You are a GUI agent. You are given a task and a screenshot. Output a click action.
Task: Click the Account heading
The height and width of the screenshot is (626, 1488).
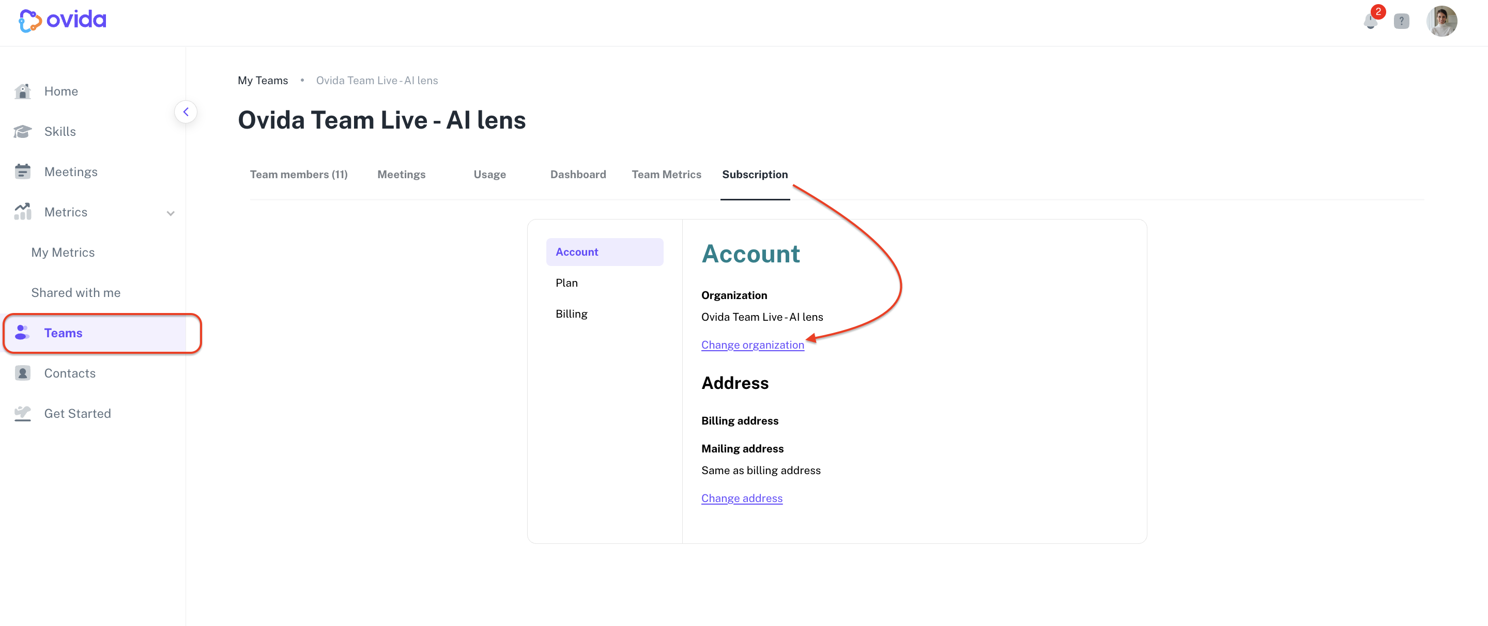coord(750,254)
